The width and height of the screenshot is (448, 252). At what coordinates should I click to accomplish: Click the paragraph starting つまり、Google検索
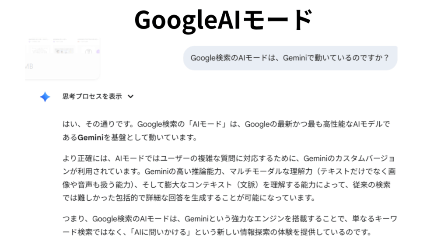(x=230, y=225)
